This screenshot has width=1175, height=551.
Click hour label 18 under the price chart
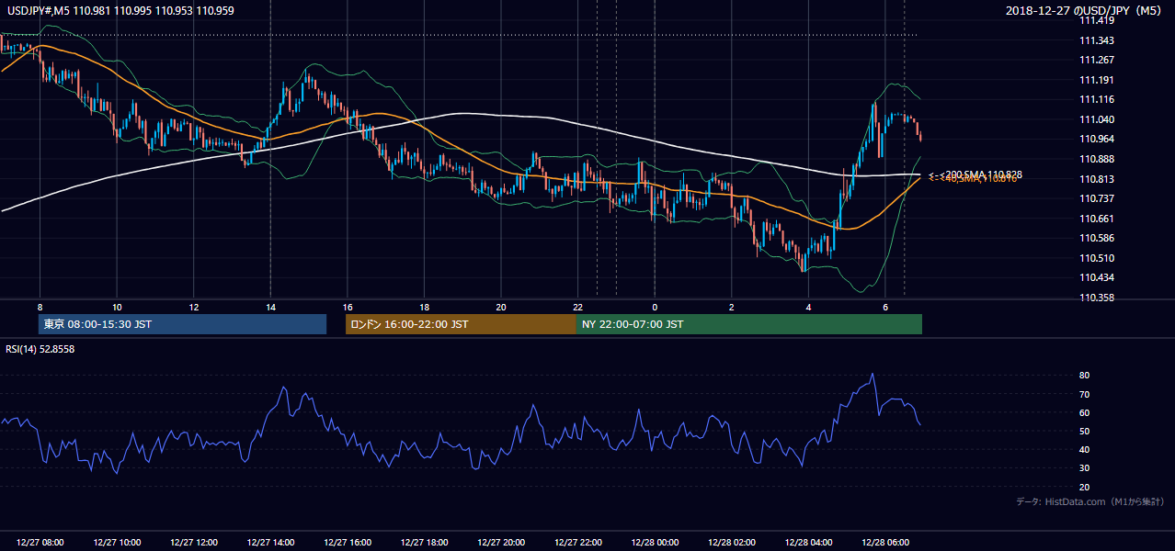424,307
